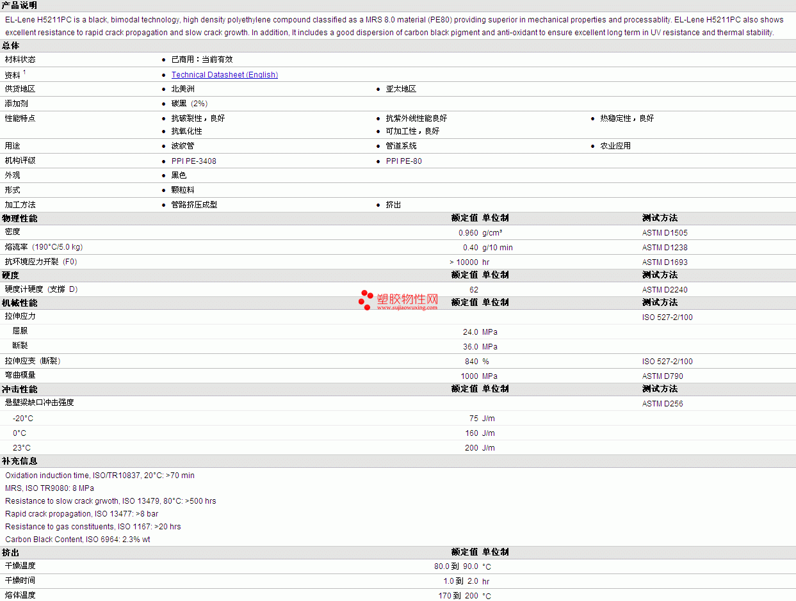Click the -20°C impact value 75

tap(474, 419)
